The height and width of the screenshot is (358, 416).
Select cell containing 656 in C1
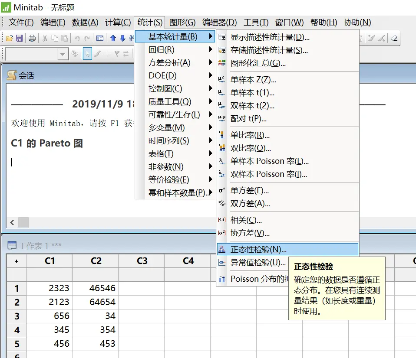50,316
